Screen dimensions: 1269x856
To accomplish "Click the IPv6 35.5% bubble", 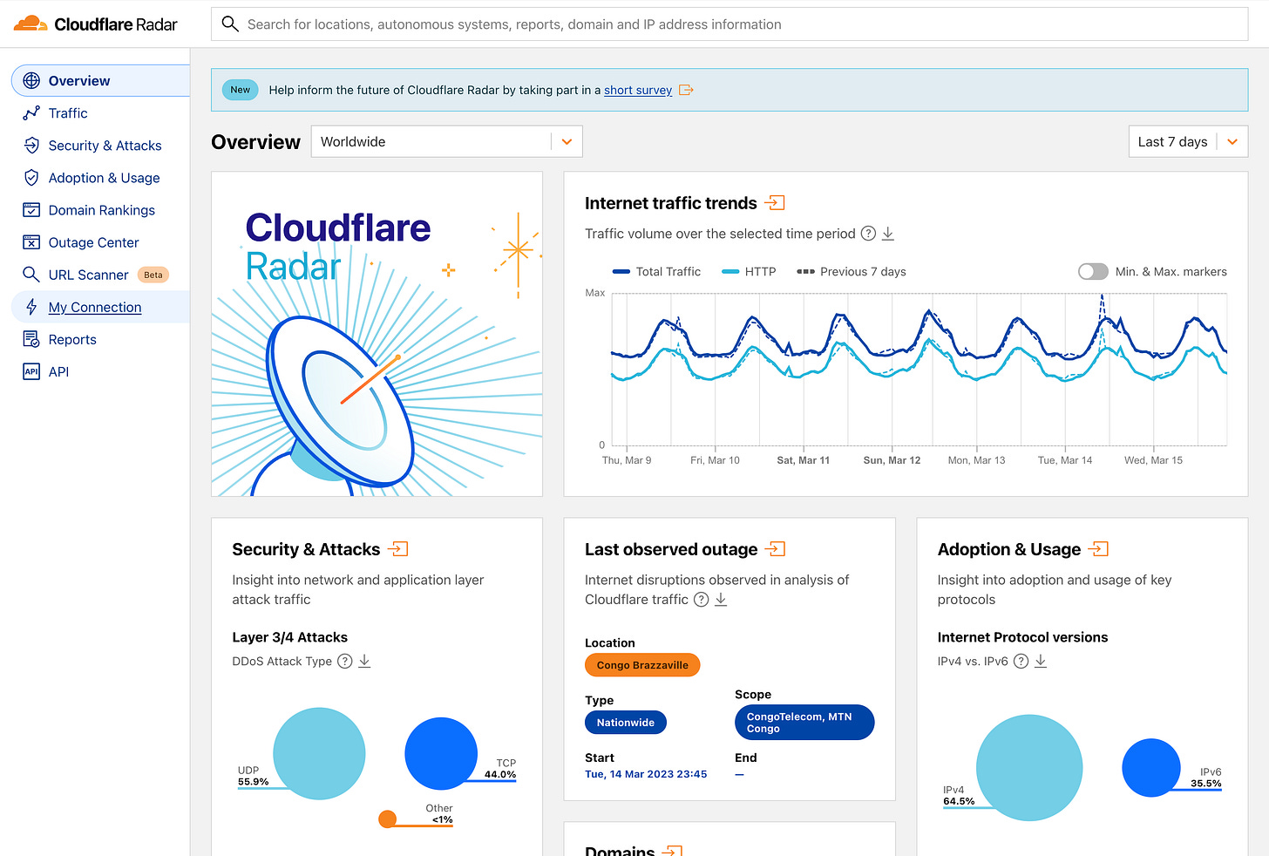I will click(x=1151, y=768).
